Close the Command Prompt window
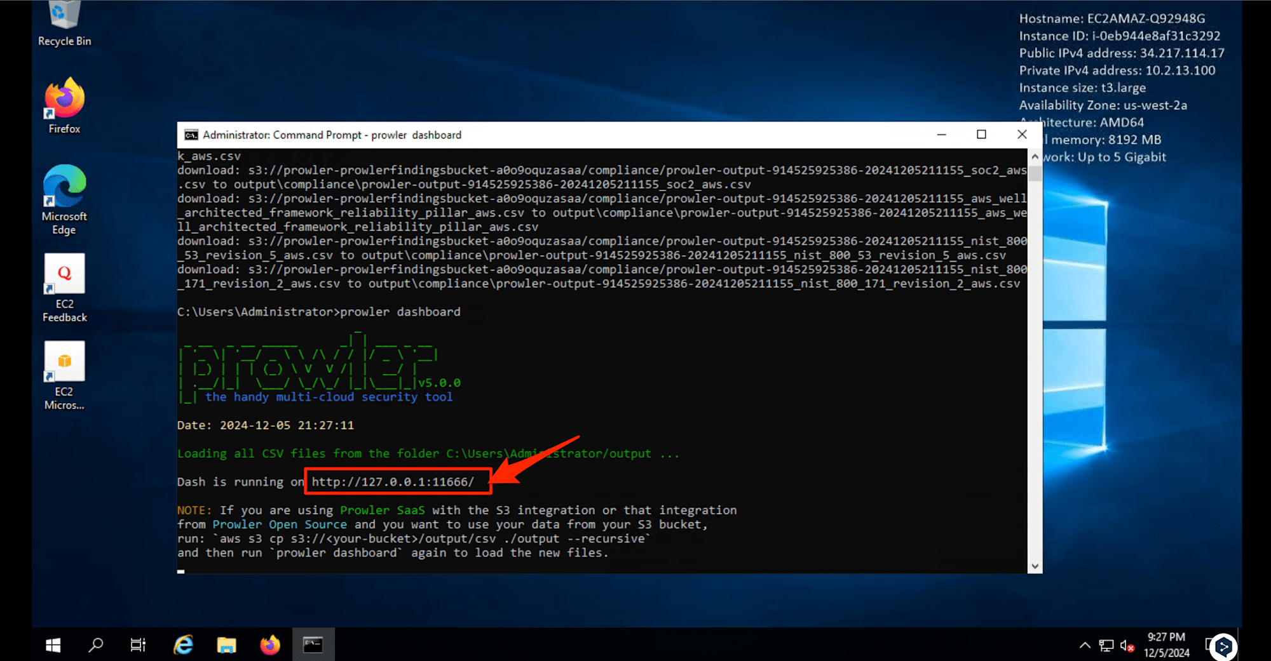The width and height of the screenshot is (1271, 661). coord(1022,135)
